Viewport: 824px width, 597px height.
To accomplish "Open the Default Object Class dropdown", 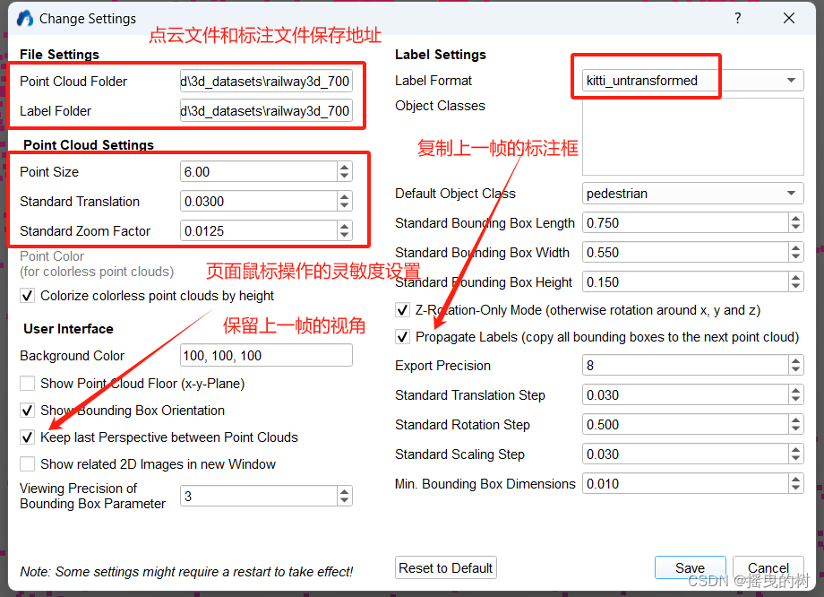I will tap(692, 194).
